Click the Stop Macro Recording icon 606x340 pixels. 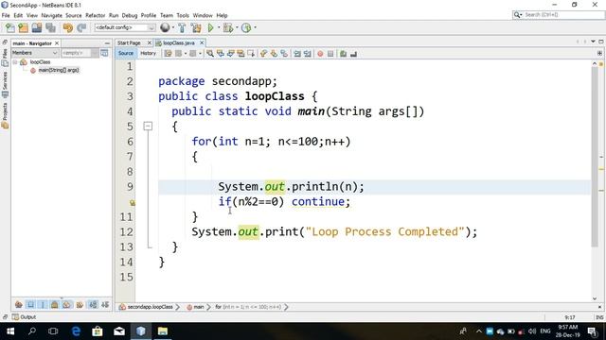(330, 54)
